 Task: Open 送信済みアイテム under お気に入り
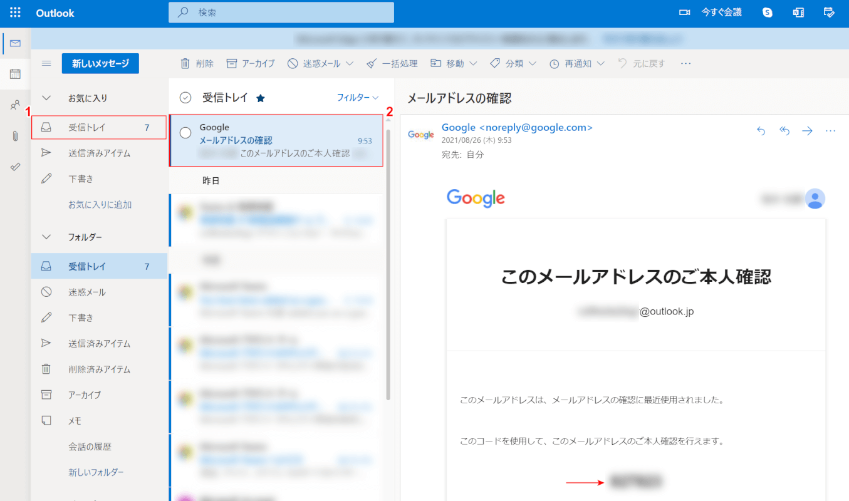click(99, 153)
